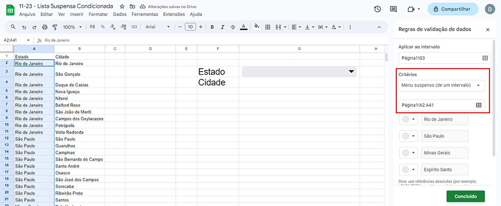
Task: Open the Google Sheets home icon
Action: point(10,10)
